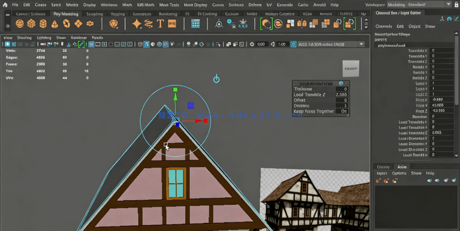Open the viewport color space dropdown
The height and width of the screenshot is (231, 460).
pyautogui.click(x=361, y=45)
